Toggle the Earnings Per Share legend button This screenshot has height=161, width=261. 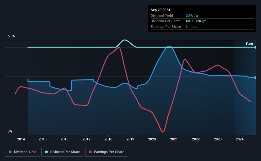tap(106, 152)
